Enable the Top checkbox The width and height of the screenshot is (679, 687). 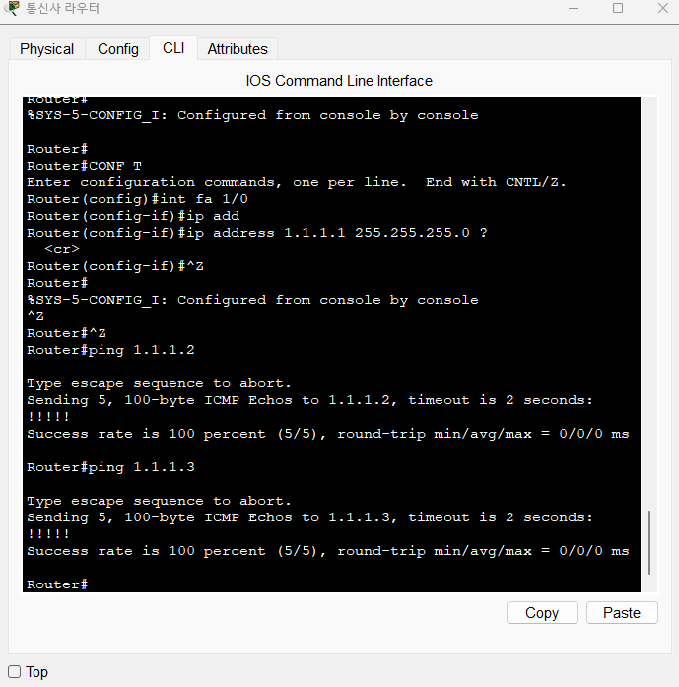15,671
